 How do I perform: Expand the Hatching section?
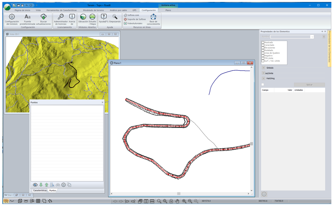click(264, 78)
